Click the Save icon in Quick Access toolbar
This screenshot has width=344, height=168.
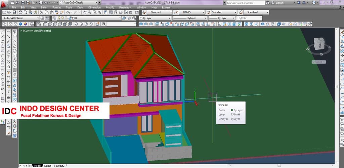[23, 3]
